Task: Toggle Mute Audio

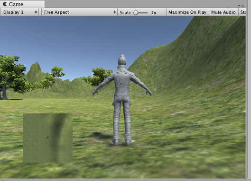Action: coord(223,12)
